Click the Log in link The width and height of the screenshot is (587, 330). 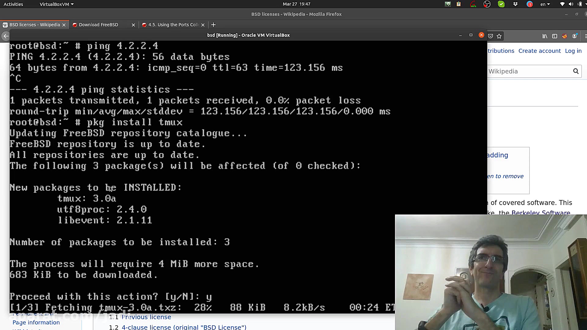pyautogui.click(x=573, y=51)
